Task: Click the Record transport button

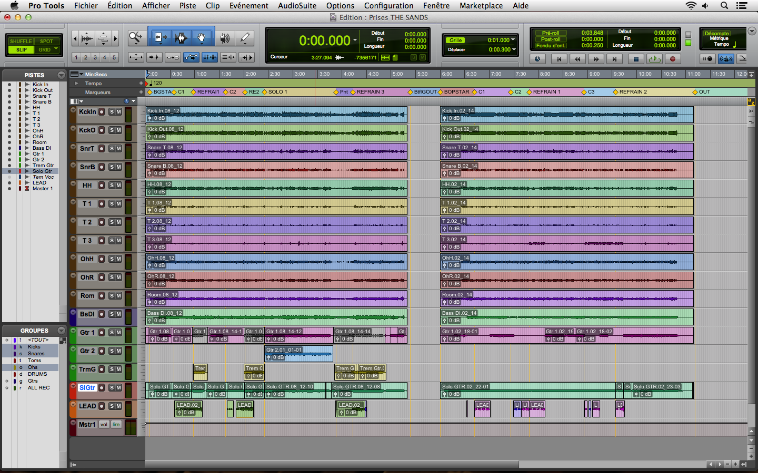Action: point(672,59)
